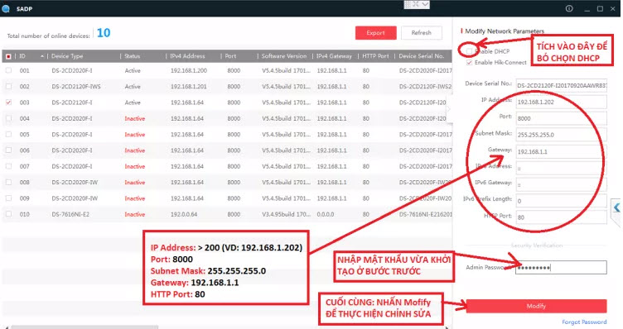
Task: Click the SADP application logo icon
Action: click(x=6, y=9)
